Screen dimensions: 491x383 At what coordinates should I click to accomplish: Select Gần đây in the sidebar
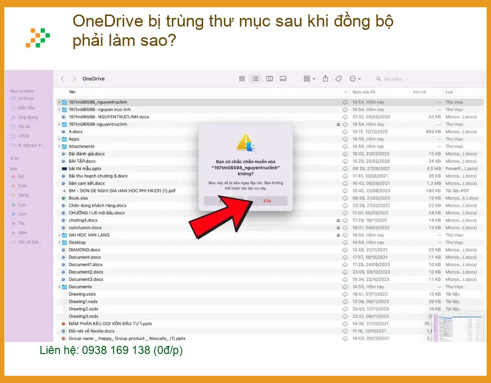pos(23,108)
